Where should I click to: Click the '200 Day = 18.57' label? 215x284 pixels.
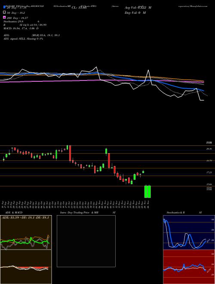17,18
